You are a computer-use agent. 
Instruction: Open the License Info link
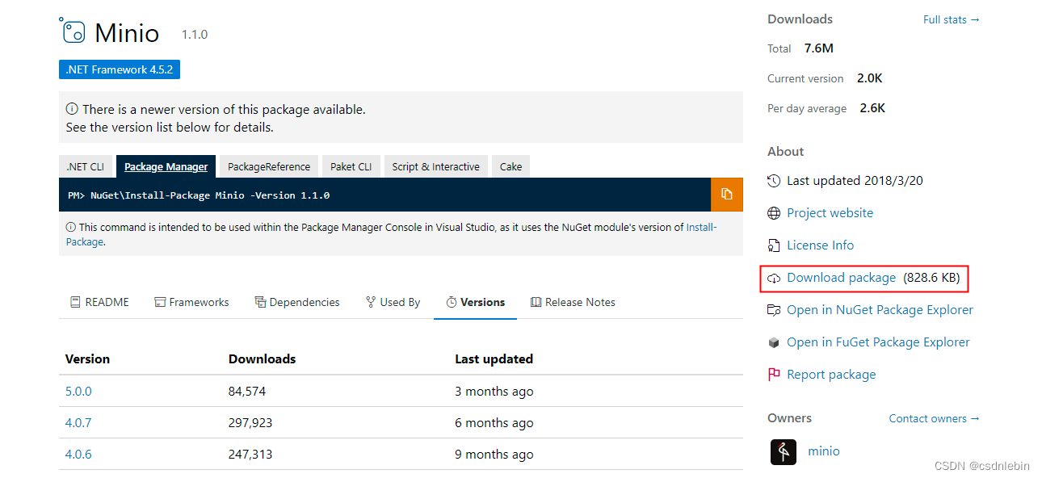click(x=821, y=245)
